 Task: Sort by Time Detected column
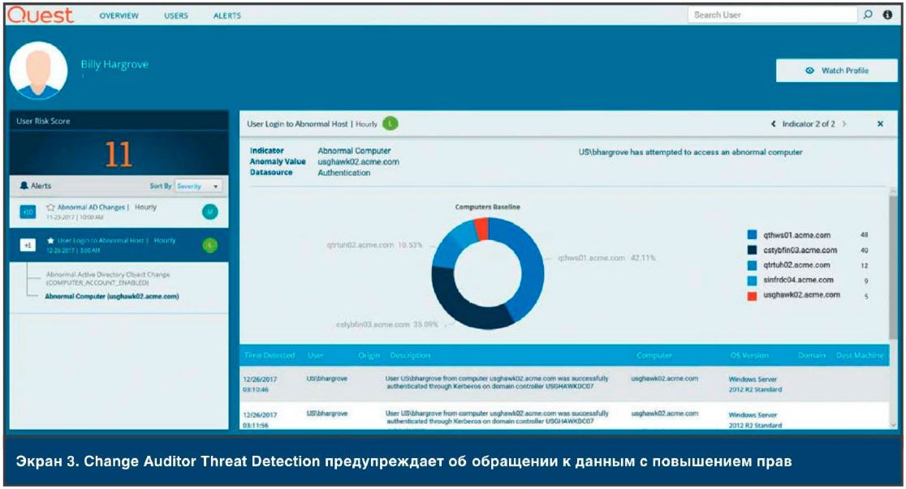pos(270,355)
